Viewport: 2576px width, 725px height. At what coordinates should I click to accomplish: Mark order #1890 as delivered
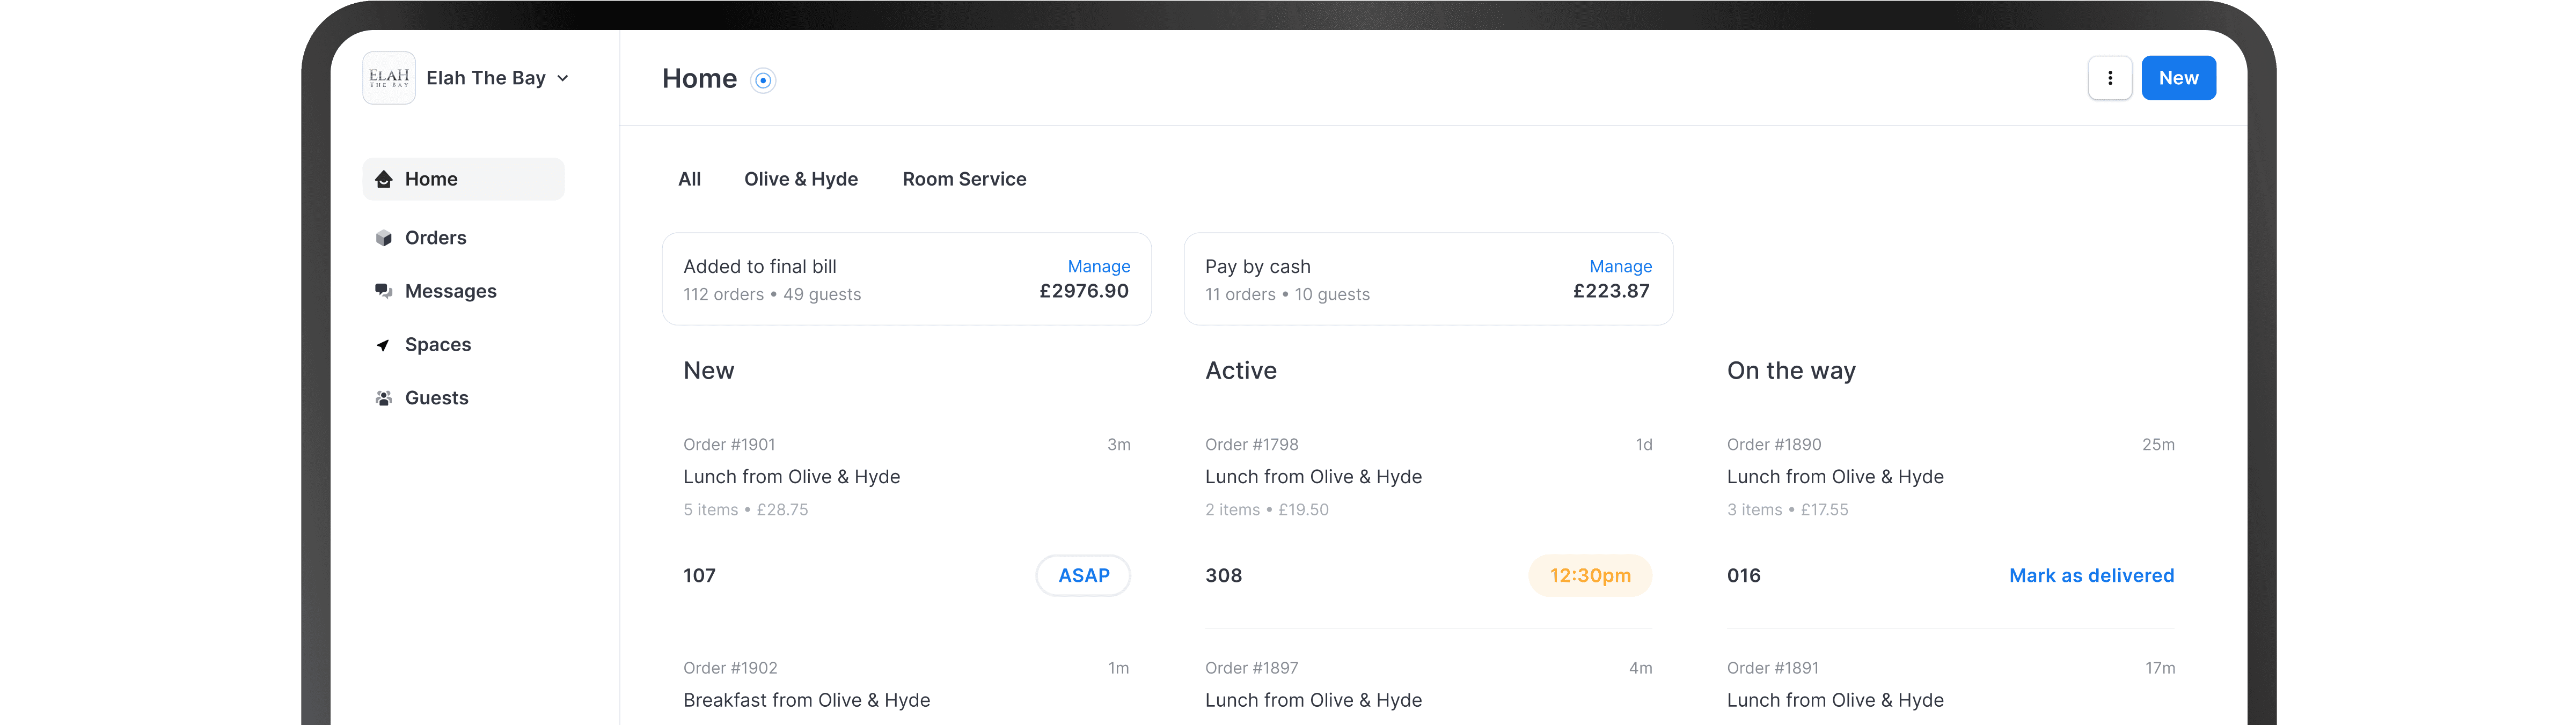pyautogui.click(x=2091, y=575)
